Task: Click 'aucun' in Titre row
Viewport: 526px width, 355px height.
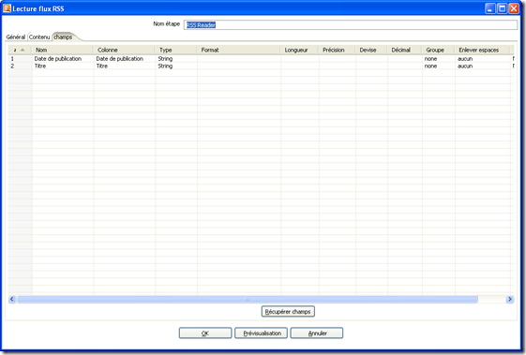Action: (465, 67)
